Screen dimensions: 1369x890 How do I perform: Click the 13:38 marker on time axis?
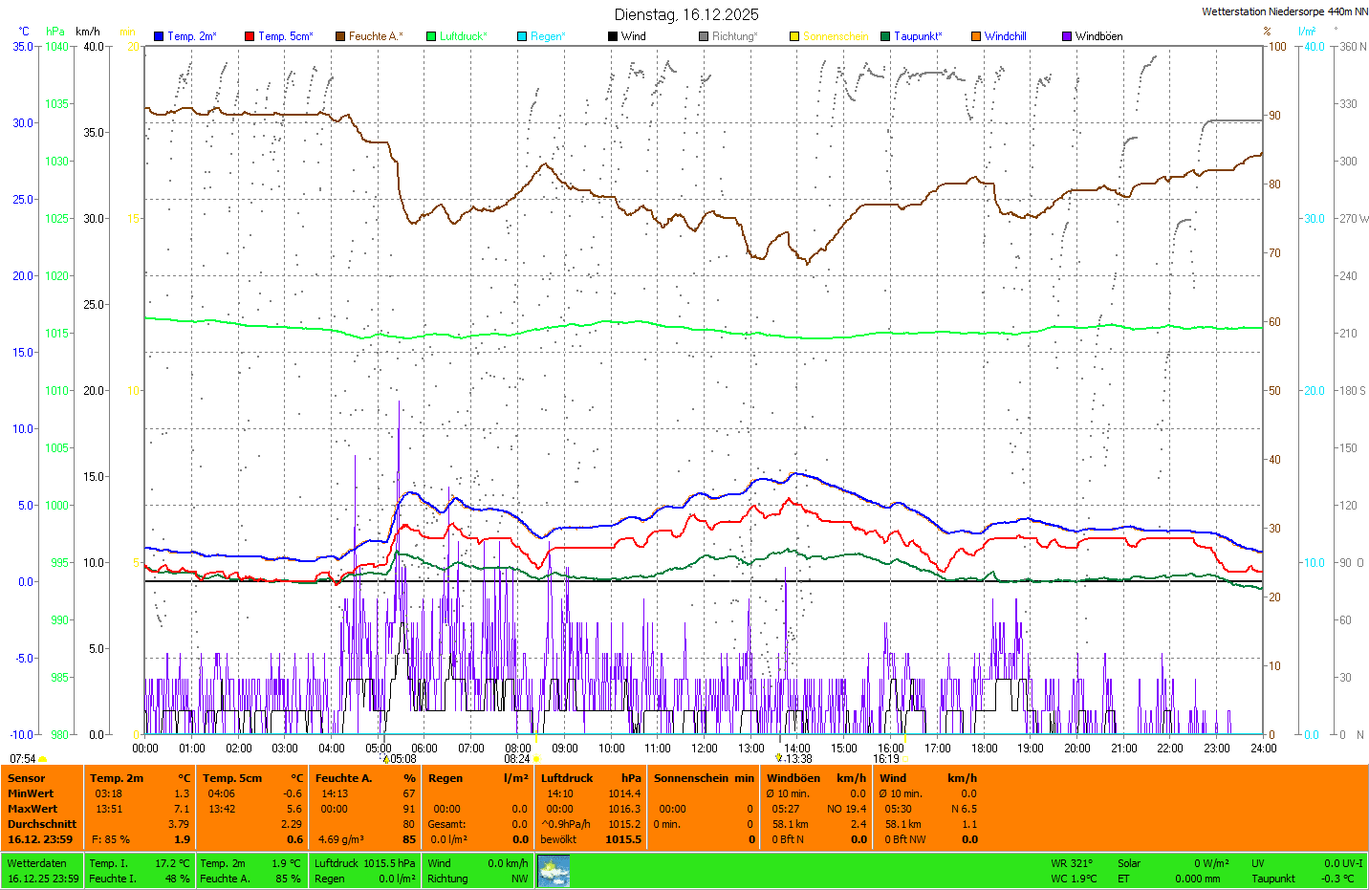click(797, 759)
